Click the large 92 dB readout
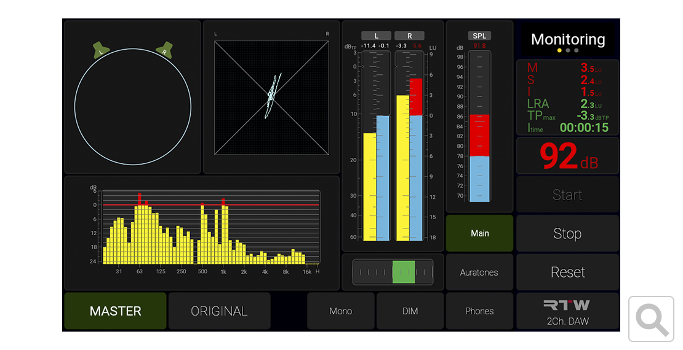 (567, 157)
